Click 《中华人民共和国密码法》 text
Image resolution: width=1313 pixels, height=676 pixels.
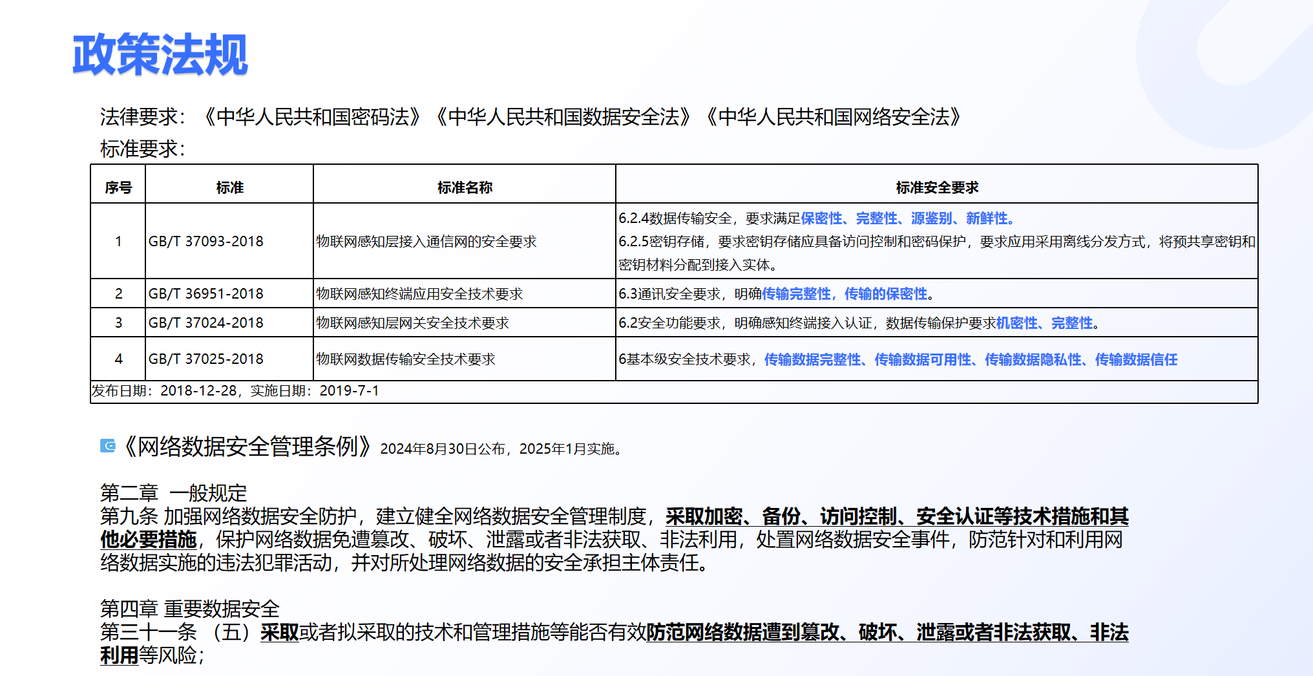click(313, 117)
